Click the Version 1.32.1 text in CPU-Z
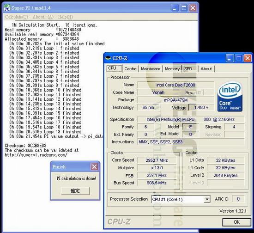The image size is (254, 233). [x=233, y=211]
